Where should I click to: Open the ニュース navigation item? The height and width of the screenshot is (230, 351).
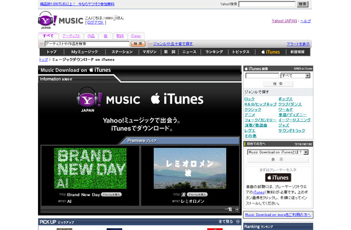tap(189, 52)
